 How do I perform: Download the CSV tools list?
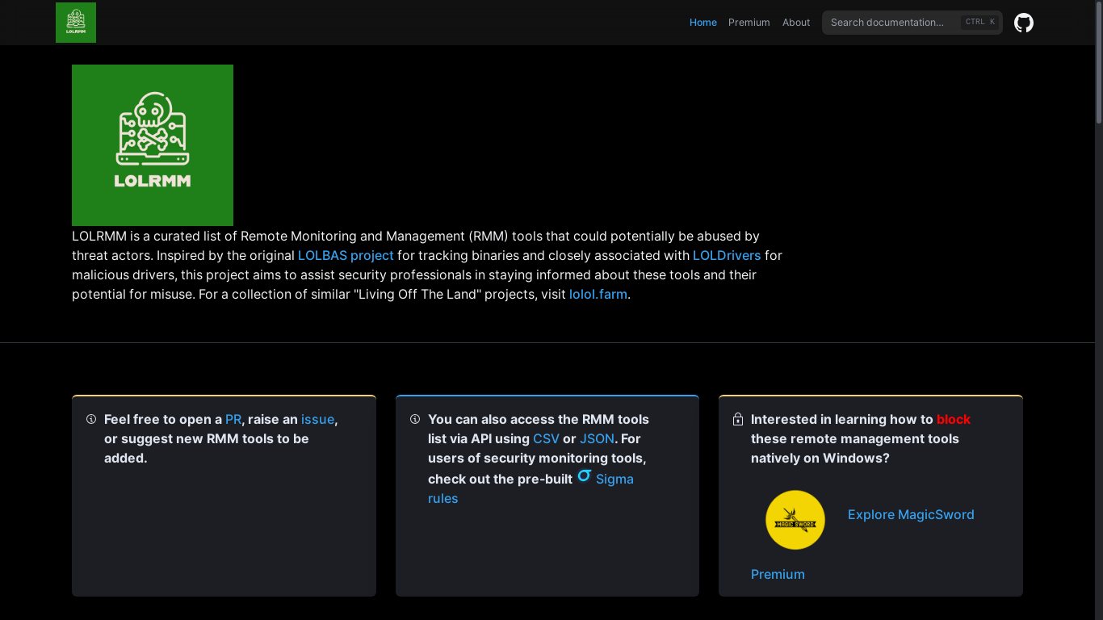point(546,438)
